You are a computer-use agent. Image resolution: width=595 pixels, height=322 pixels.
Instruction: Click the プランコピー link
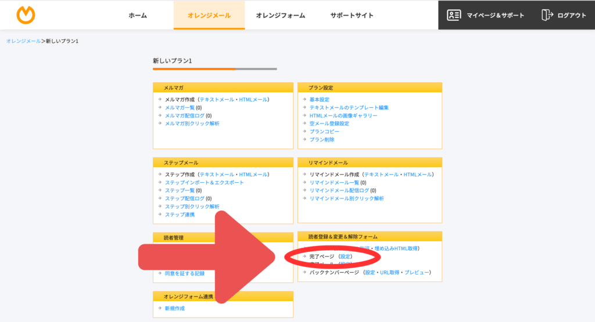tap(324, 132)
